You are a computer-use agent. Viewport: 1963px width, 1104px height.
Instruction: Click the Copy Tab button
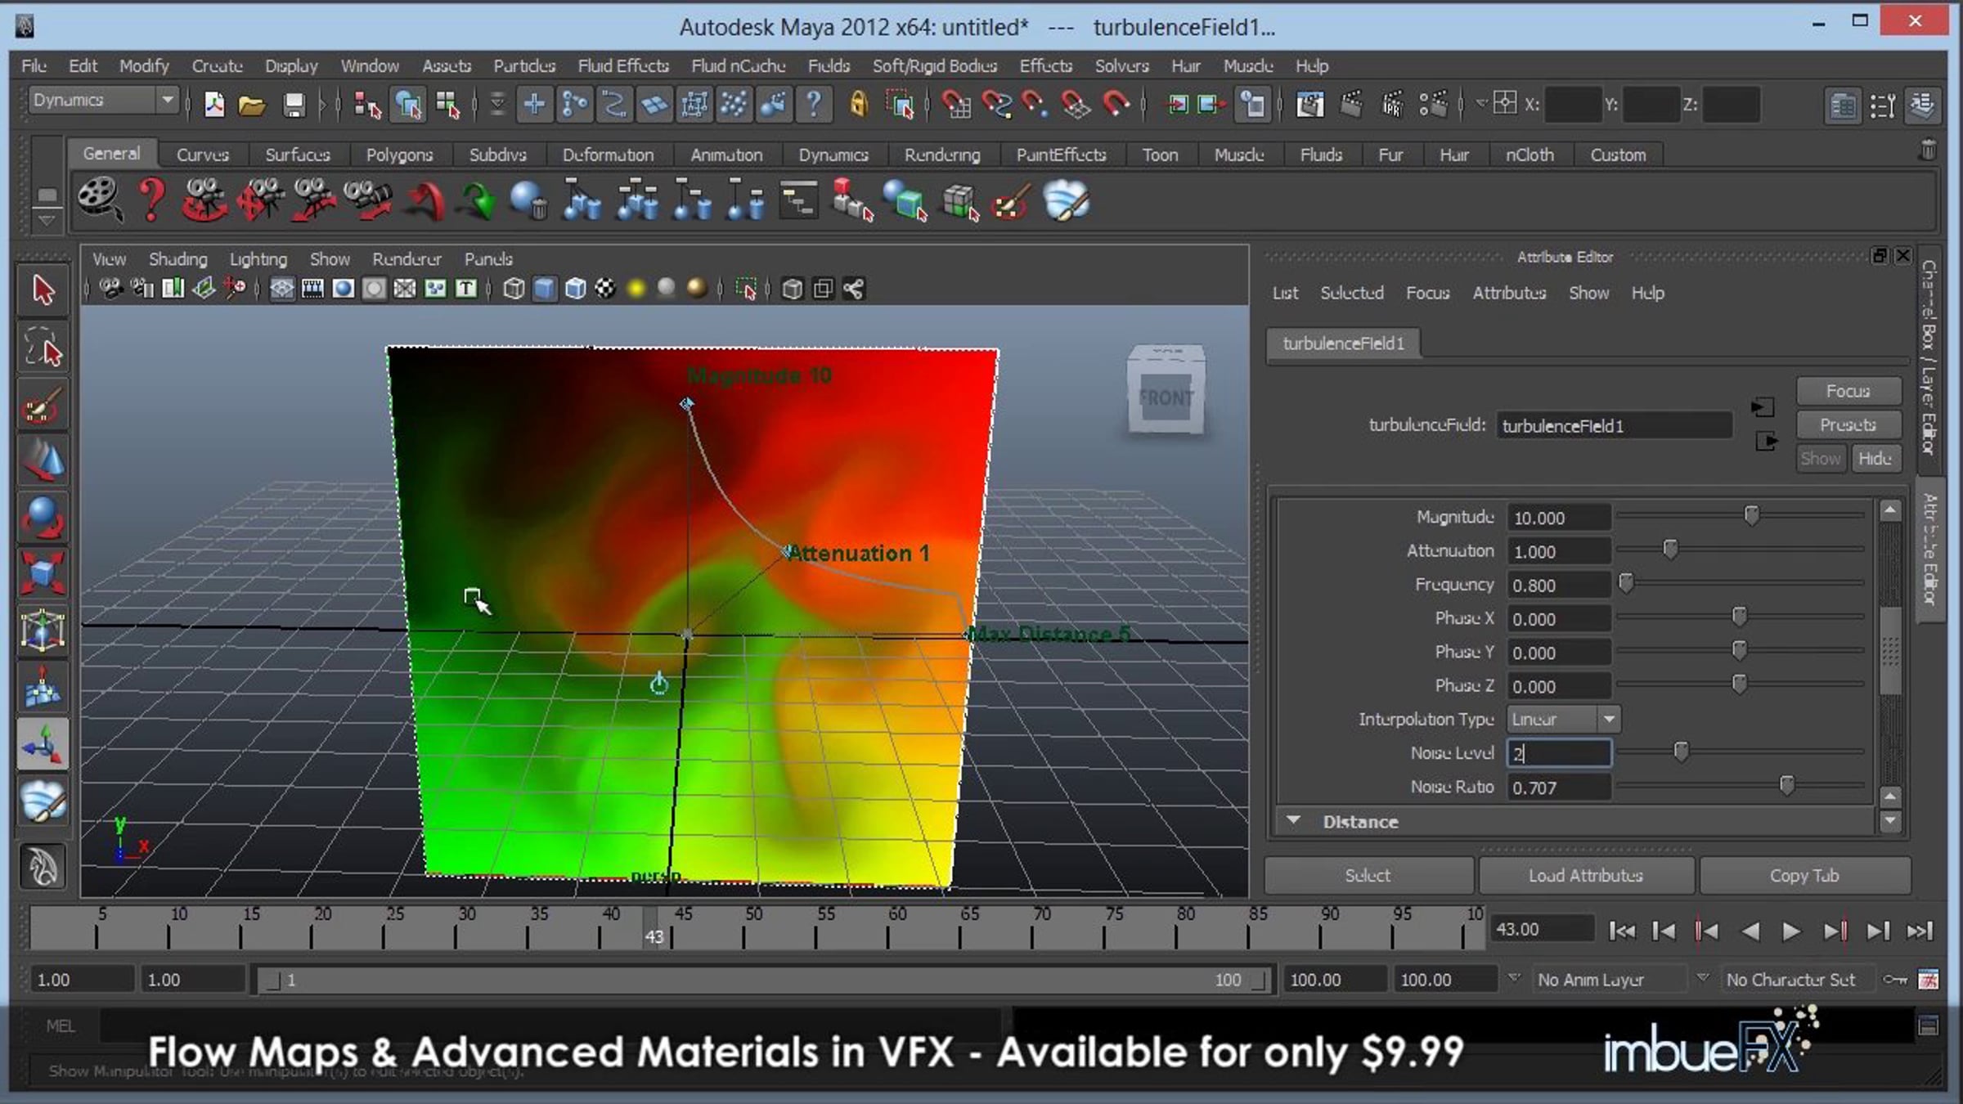1804,876
